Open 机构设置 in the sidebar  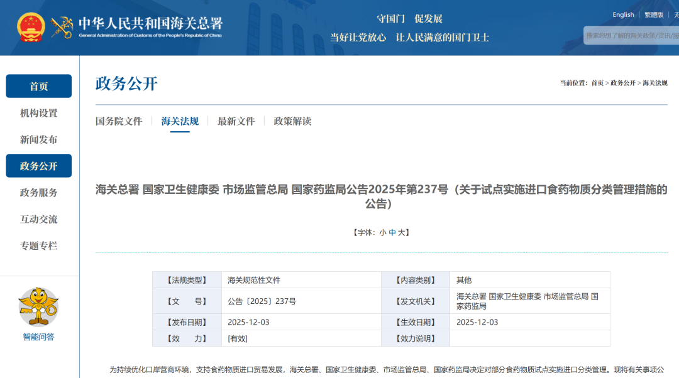tap(38, 113)
